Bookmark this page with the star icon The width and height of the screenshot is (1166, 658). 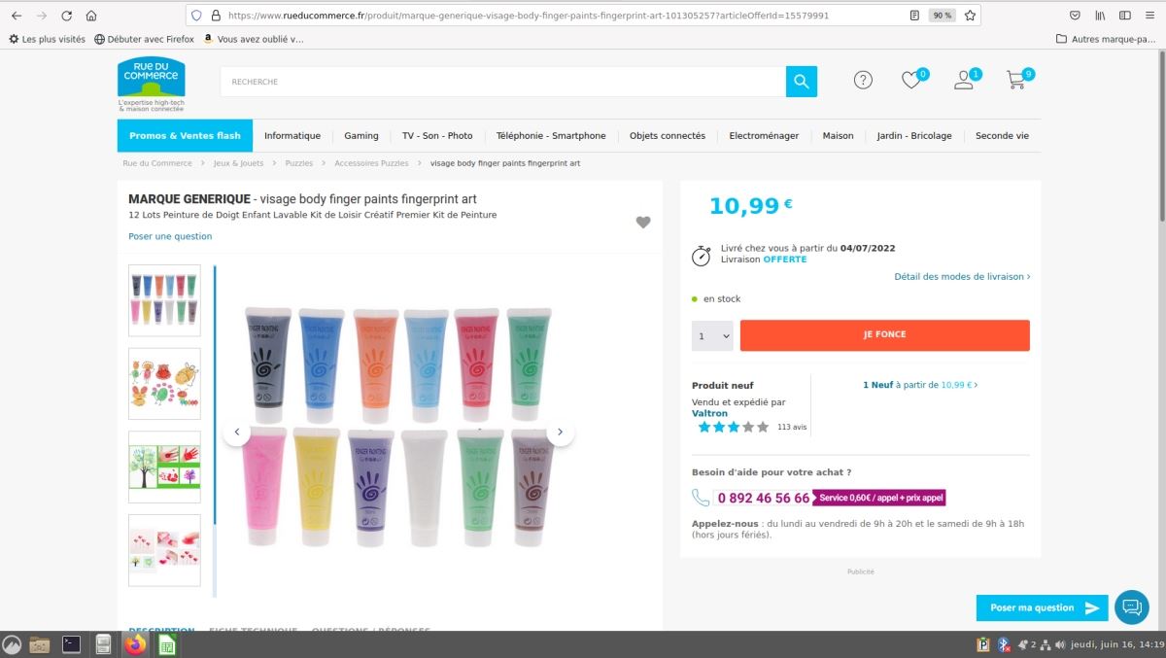[x=970, y=16]
